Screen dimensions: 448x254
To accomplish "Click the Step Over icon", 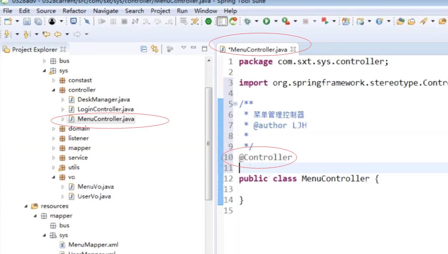I will tap(157, 21).
